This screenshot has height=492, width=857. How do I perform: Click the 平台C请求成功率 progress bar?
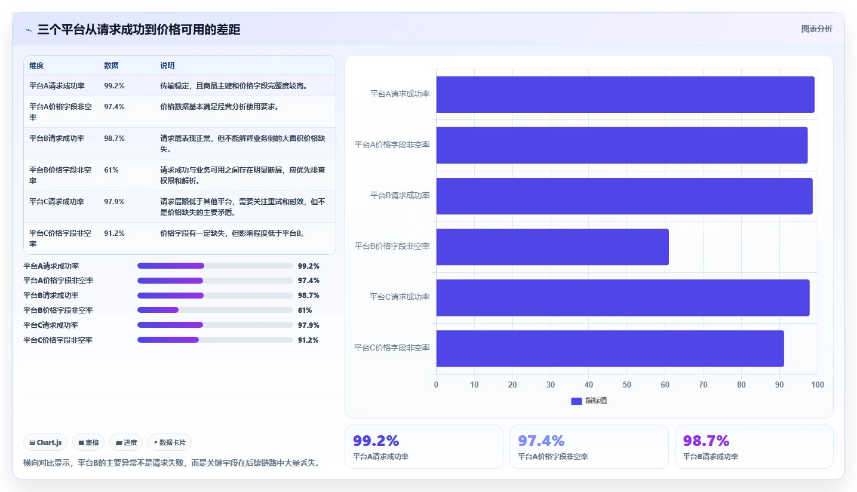(215, 325)
